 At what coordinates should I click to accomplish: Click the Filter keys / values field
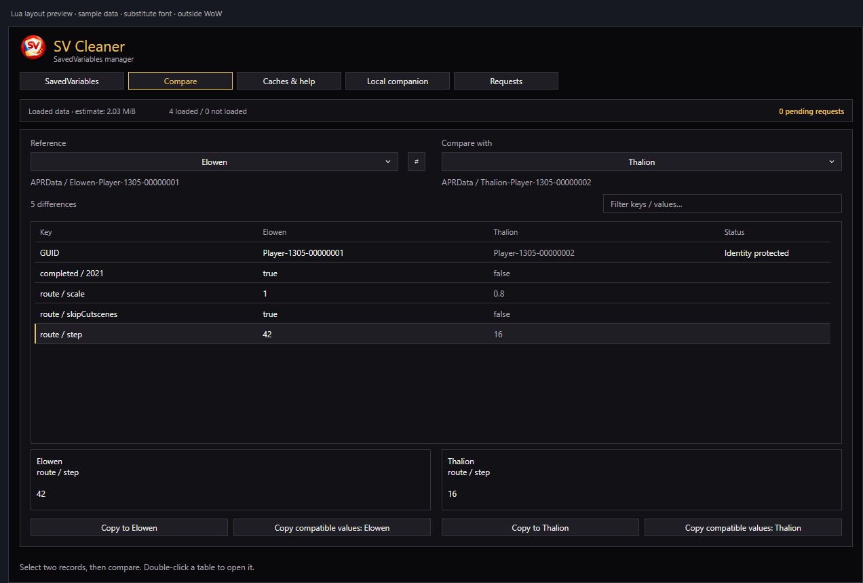tap(723, 204)
